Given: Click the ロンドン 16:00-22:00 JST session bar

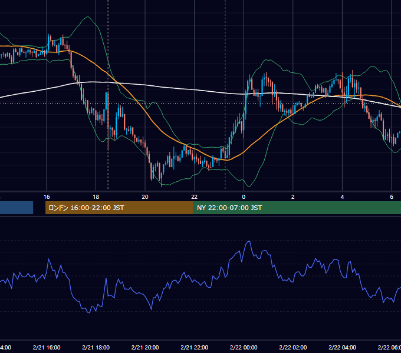Looking at the screenshot, I should [119, 208].
